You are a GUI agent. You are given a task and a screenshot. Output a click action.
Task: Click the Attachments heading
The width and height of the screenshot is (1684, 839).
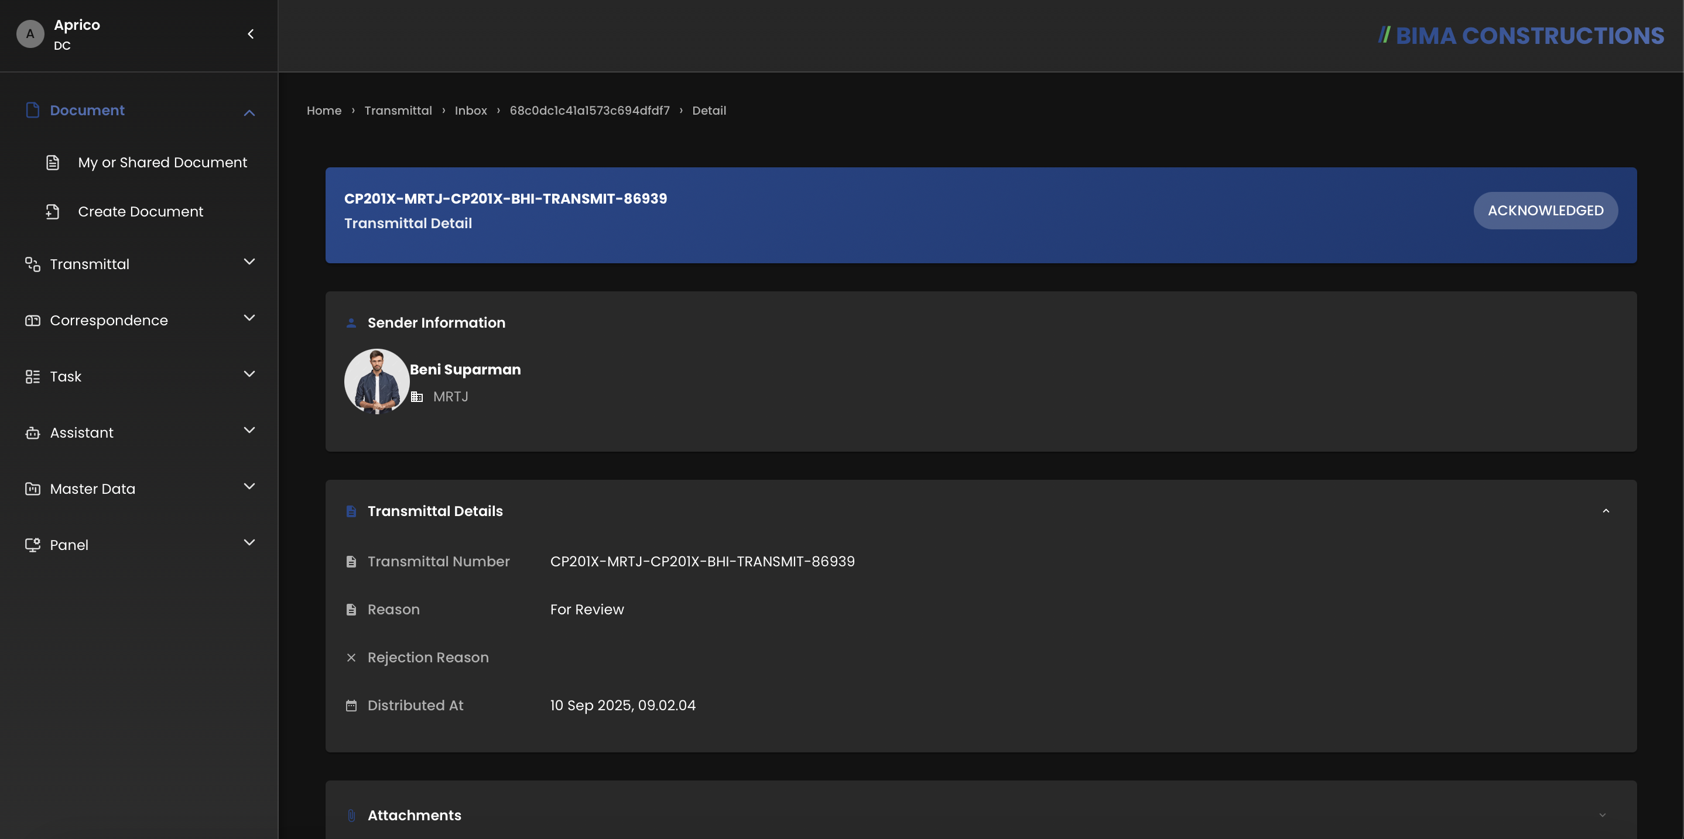pyautogui.click(x=415, y=815)
